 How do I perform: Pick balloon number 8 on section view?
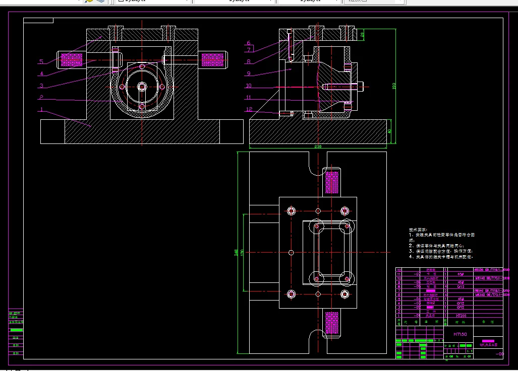pos(249,61)
